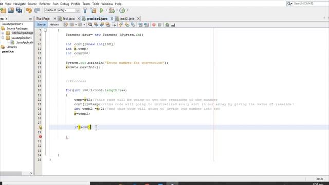Open the Help menu
Viewport: 329px width, 185px height.
click(118, 4)
